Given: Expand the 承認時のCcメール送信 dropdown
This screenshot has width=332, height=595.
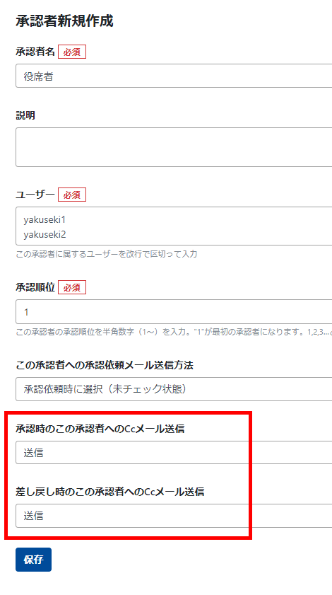Looking at the screenshot, I should 174,452.
